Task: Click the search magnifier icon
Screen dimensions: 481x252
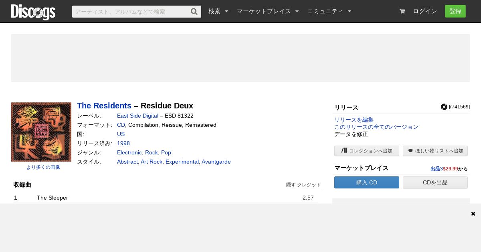Action: [x=194, y=12]
